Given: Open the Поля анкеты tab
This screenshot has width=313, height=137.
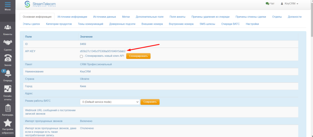Looking at the screenshot, I should pyautogui.click(x=178, y=17).
